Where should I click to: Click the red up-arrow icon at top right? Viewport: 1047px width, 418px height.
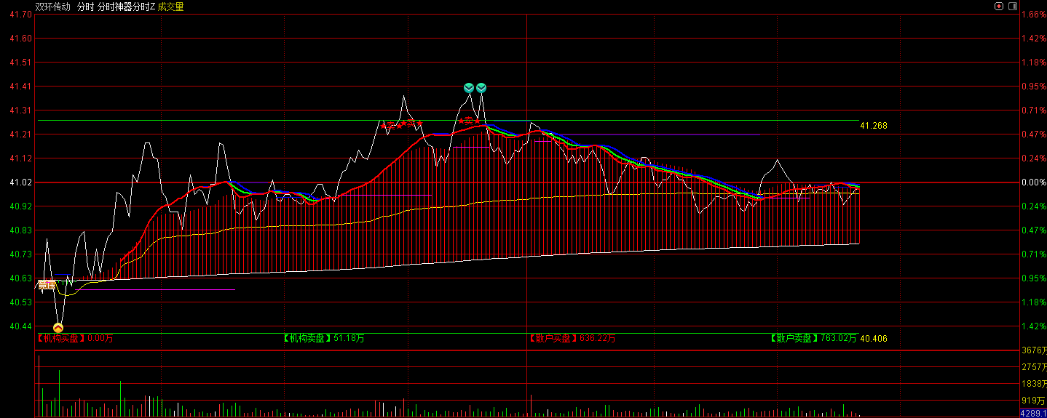999,6
